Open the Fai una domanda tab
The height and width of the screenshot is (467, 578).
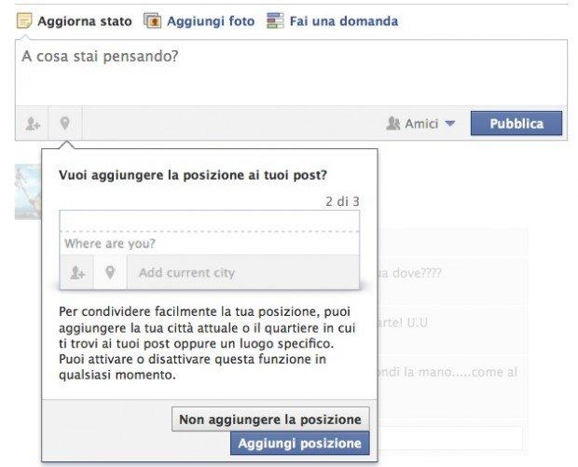pyautogui.click(x=344, y=21)
